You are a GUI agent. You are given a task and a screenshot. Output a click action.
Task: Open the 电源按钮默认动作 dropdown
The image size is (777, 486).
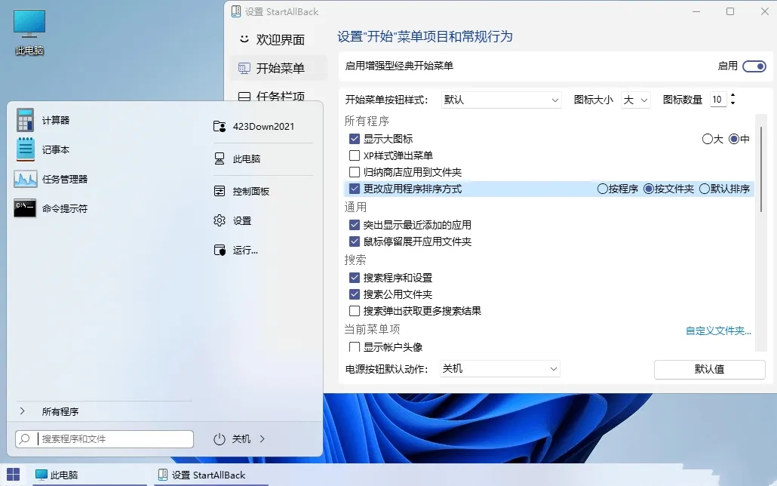click(x=498, y=368)
